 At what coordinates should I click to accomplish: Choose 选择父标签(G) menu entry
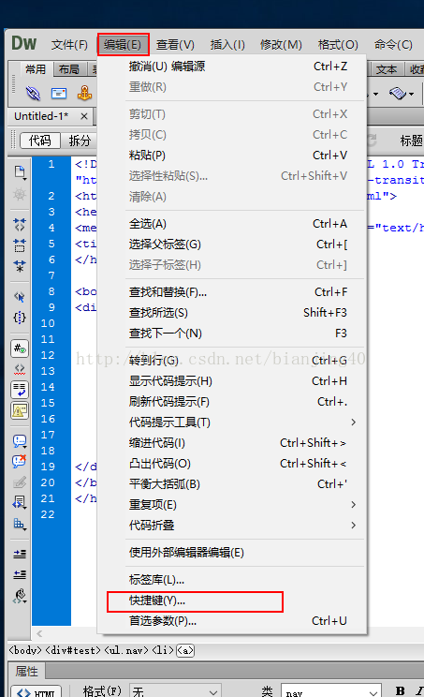click(232, 244)
